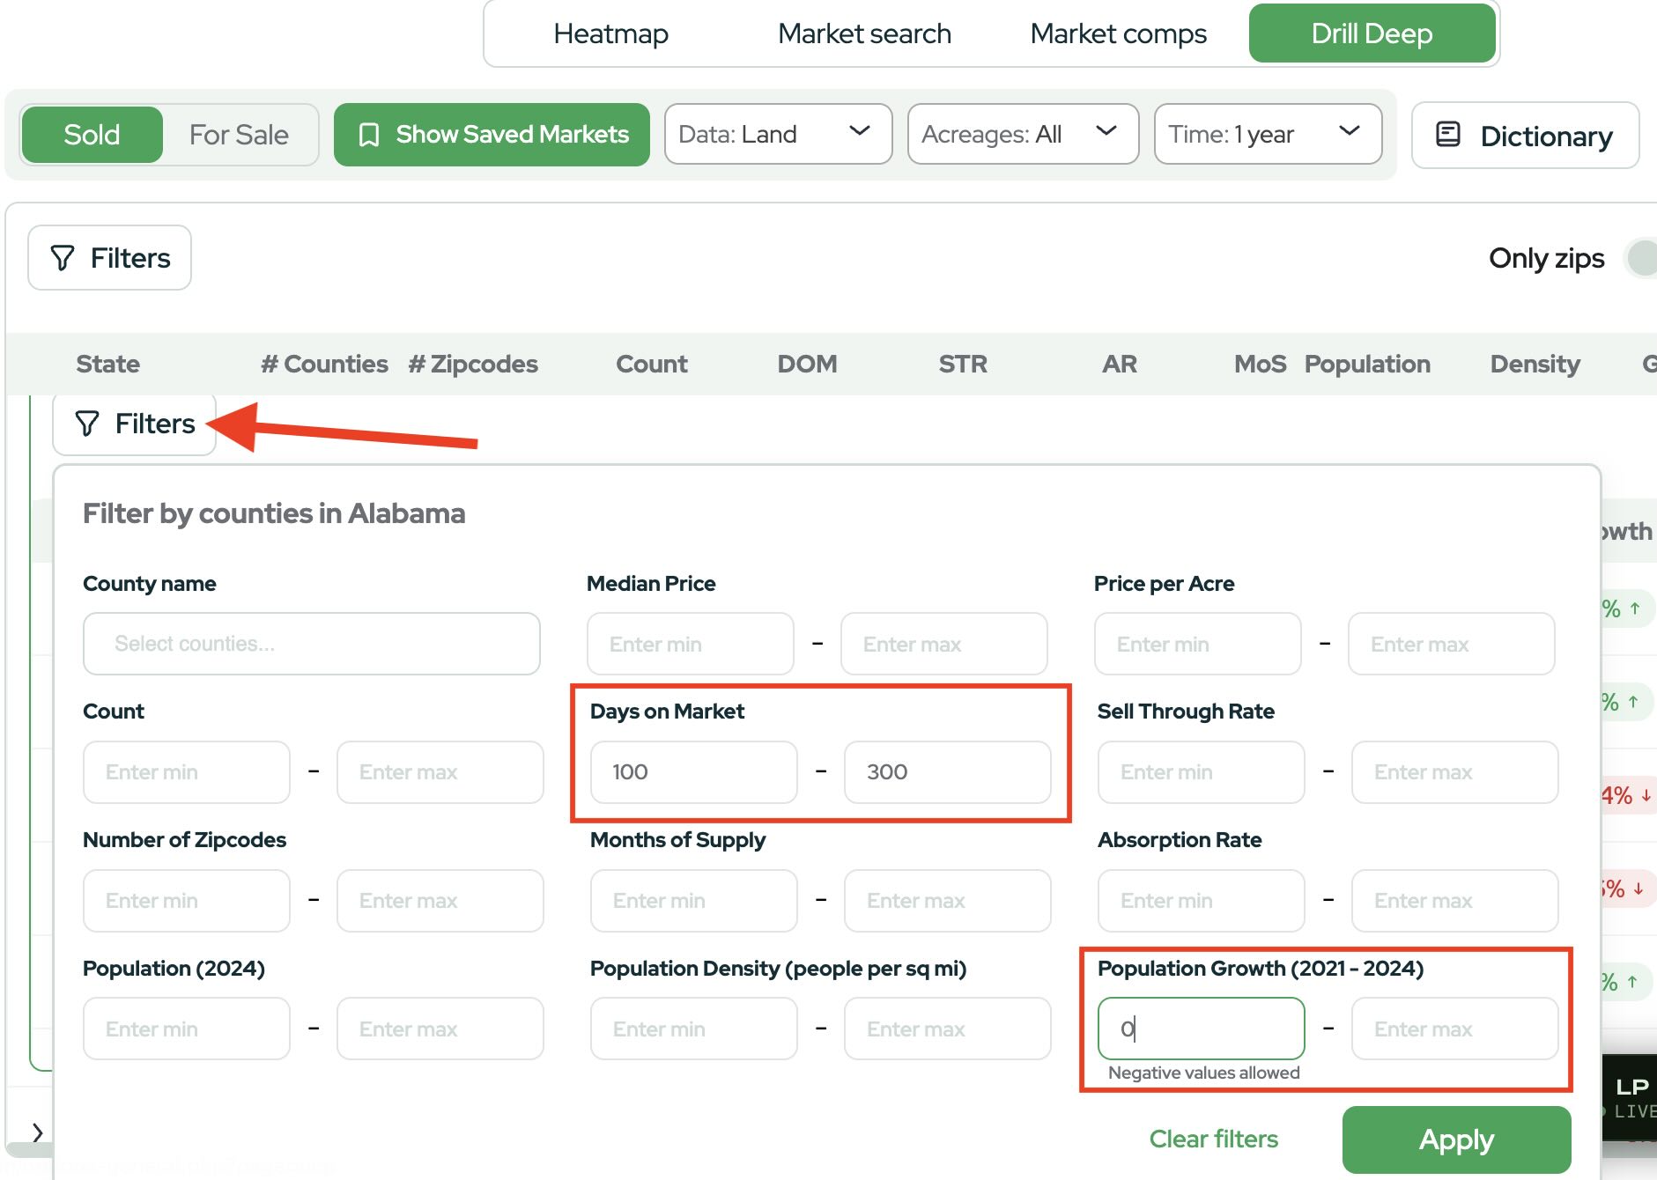1657x1180 pixels.
Task: Focus Months of Supply min field
Action: (x=694, y=901)
